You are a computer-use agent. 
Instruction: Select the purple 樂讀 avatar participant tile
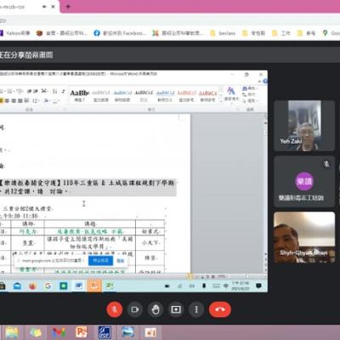[304, 181]
